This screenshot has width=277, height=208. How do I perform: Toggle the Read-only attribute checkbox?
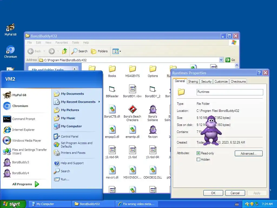tap(198, 153)
